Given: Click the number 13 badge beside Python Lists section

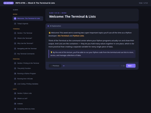Looking at the screenshot, I should coord(15,93).
